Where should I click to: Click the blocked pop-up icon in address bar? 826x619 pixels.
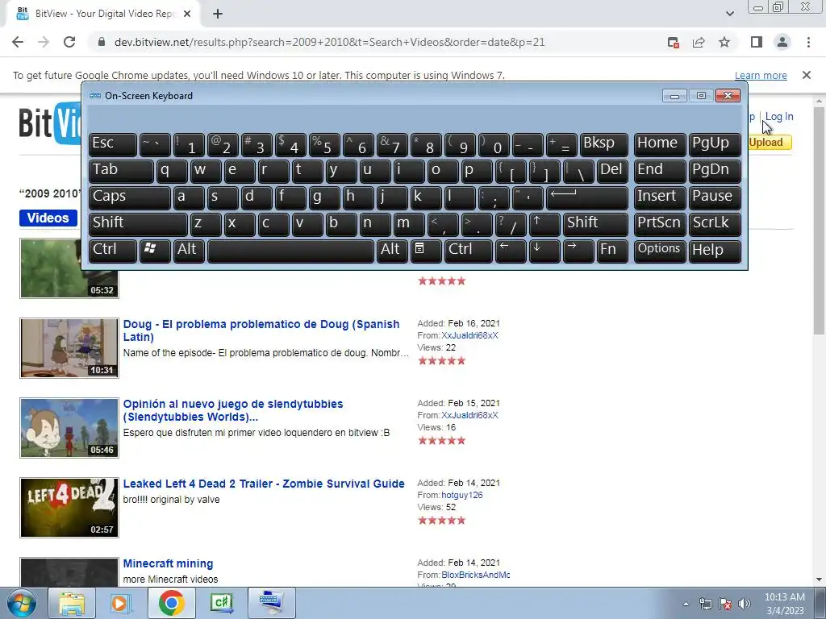pos(673,42)
